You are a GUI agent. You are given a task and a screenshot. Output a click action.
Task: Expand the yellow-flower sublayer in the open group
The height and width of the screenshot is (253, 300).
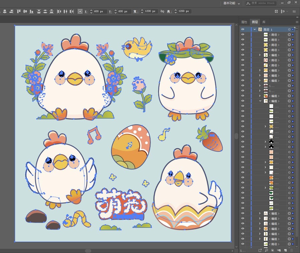pyautogui.click(x=265, y=126)
